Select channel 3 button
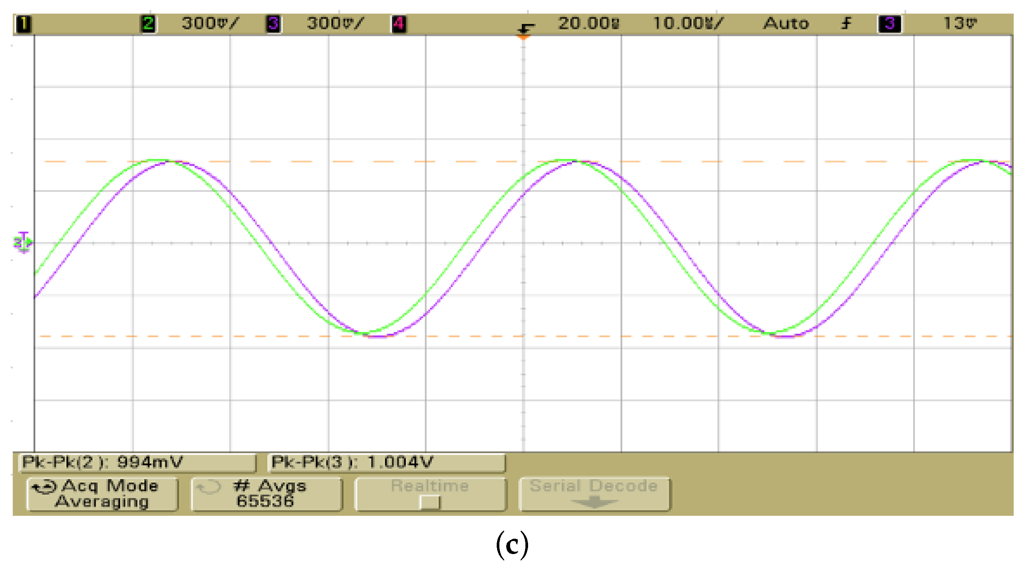 coord(274,23)
